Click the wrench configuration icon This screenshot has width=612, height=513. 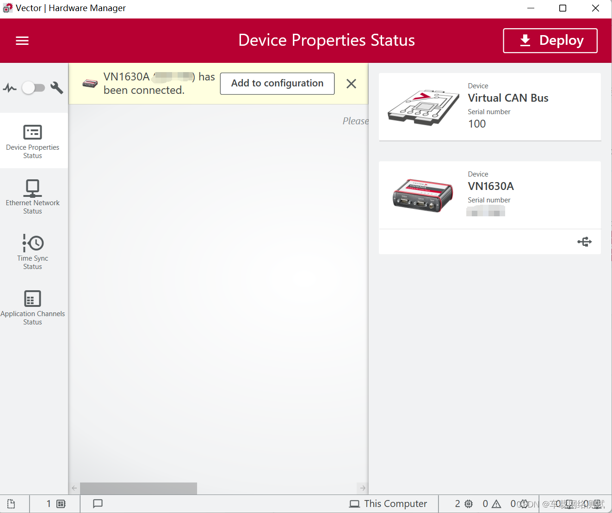(57, 87)
